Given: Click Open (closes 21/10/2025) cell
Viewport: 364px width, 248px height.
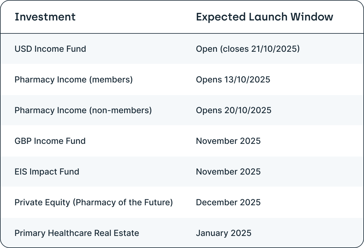Looking at the screenshot, I should (248, 49).
